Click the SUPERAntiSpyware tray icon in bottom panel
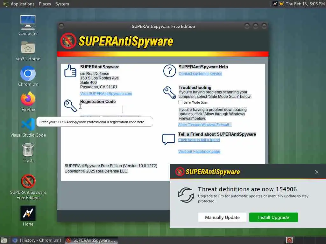The height and width of the screenshot is (244, 326). [x=289, y=240]
